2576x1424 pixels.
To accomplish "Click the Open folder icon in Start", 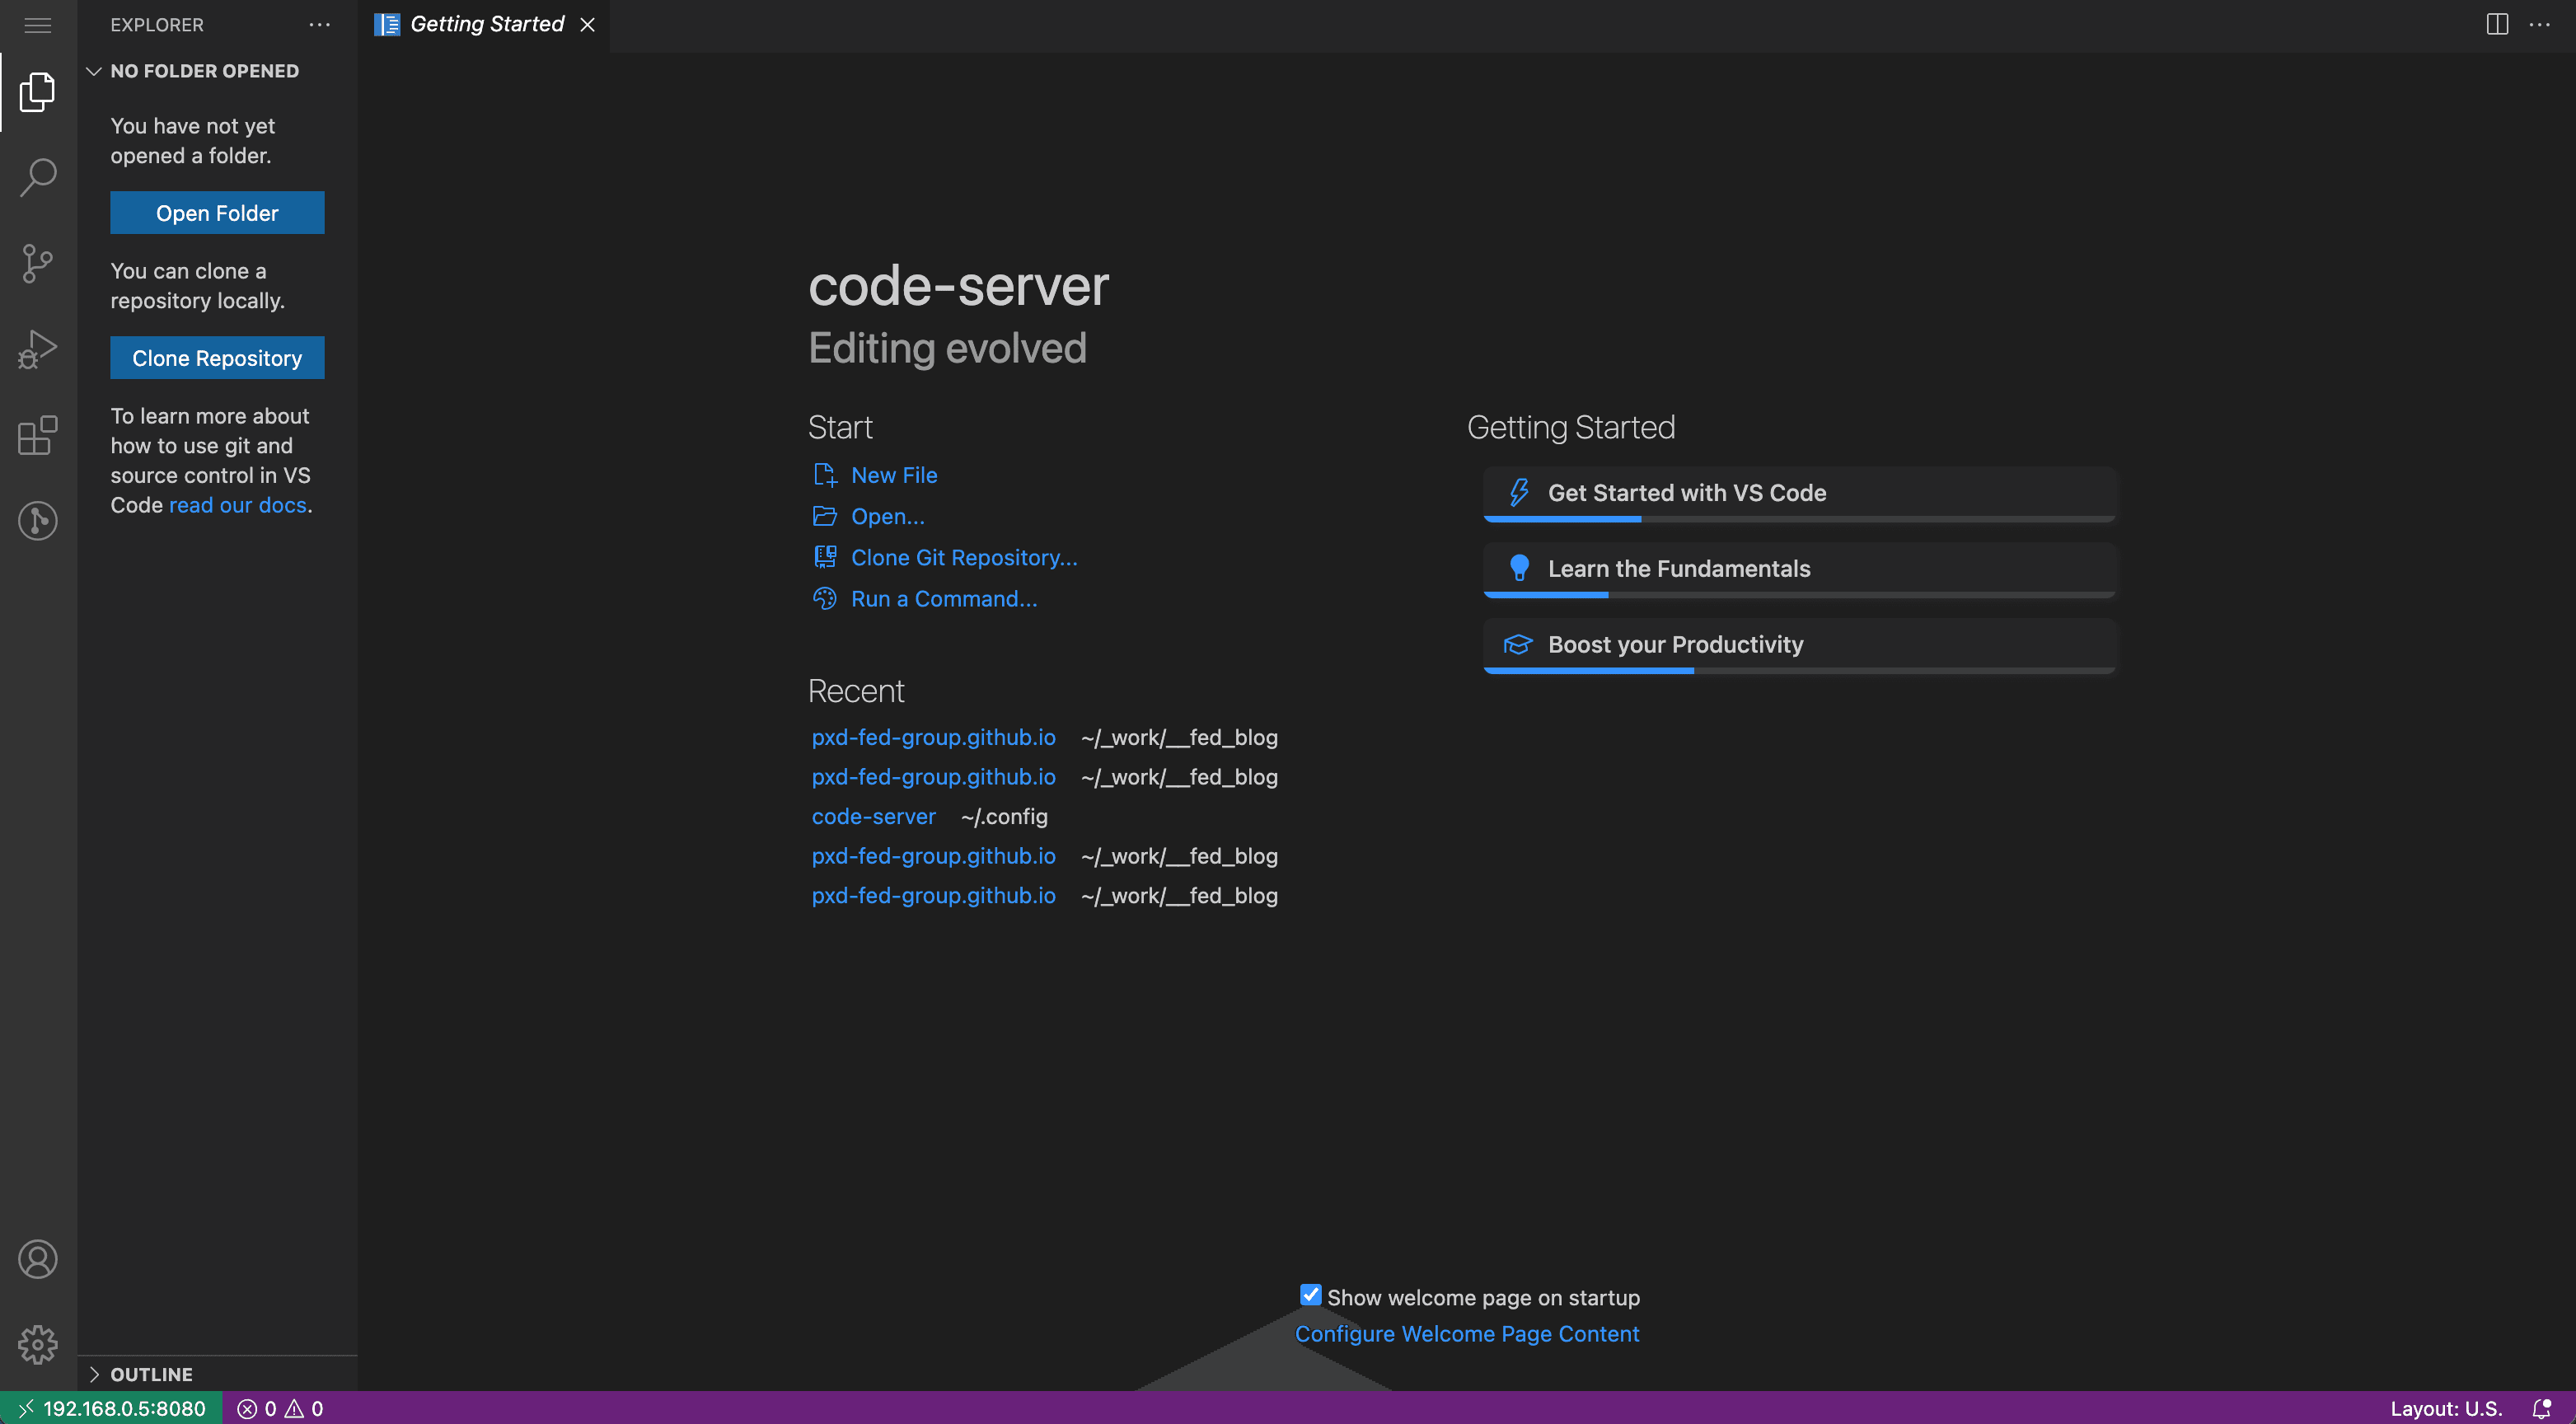I will tap(825, 516).
